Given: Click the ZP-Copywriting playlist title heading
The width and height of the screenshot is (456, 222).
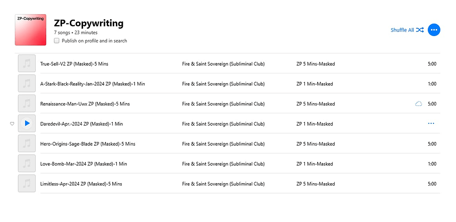Looking at the screenshot, I should point(89,23).
